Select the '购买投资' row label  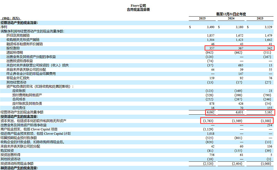(x=7, y=151)
